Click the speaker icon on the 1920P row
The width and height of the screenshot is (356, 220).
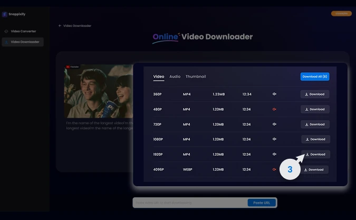tap(274, 155)
